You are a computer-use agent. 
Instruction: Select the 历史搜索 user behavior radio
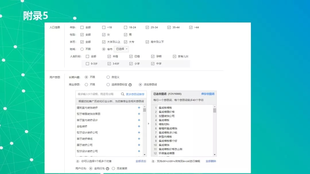[x=113, y=169]
